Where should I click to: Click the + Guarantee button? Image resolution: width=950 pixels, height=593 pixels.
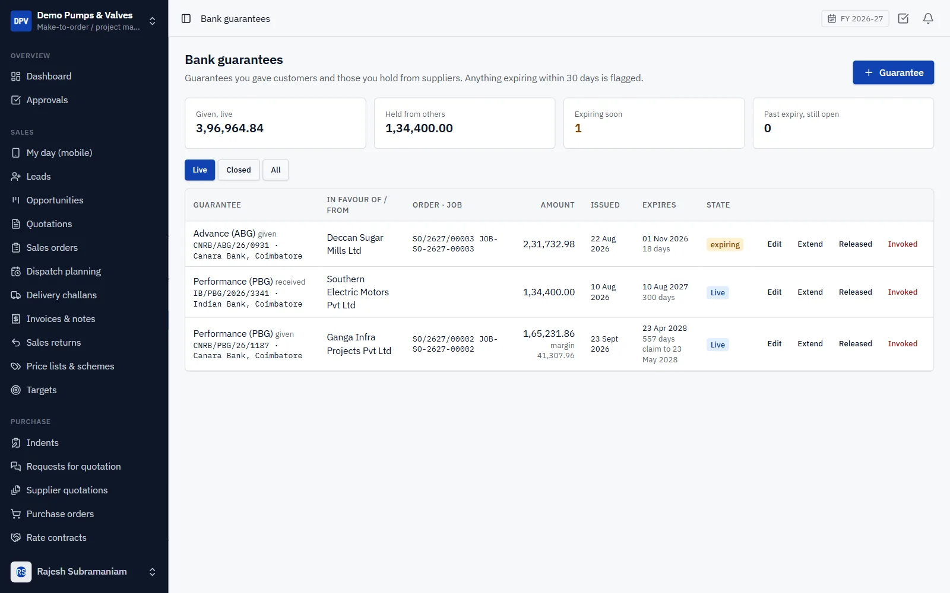[x=893, y=72]
